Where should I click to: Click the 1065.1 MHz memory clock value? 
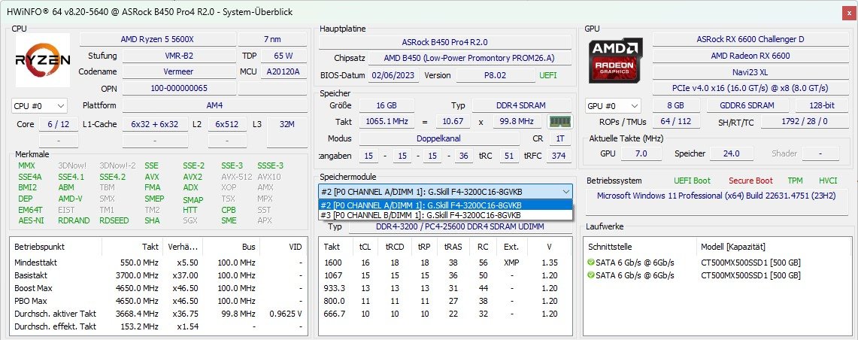point(387,122)
